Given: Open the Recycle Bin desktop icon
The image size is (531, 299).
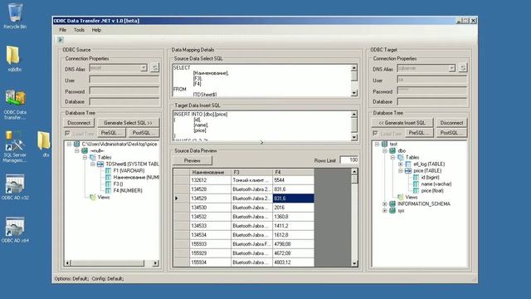Looking at the screenshot, I should click(15, 17).
